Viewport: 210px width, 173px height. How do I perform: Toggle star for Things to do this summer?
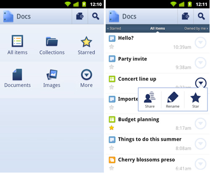coord(112,148)
